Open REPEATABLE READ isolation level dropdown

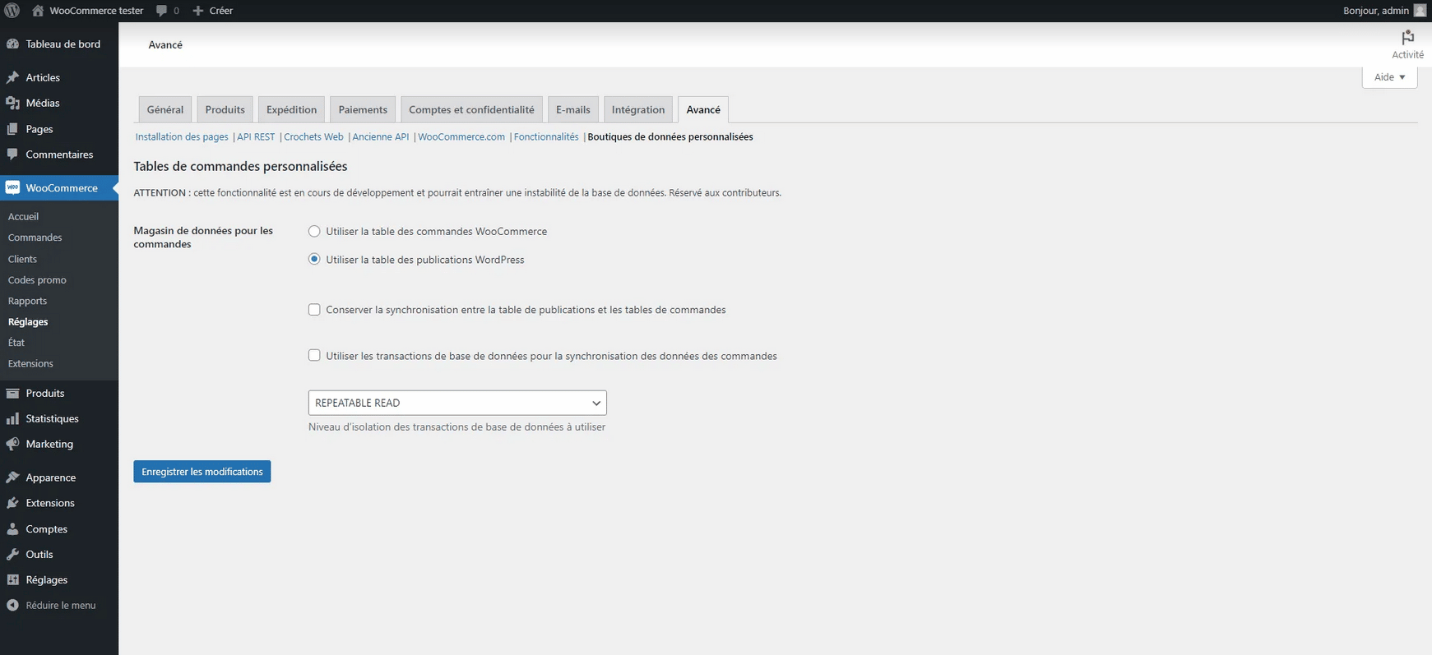457,403
